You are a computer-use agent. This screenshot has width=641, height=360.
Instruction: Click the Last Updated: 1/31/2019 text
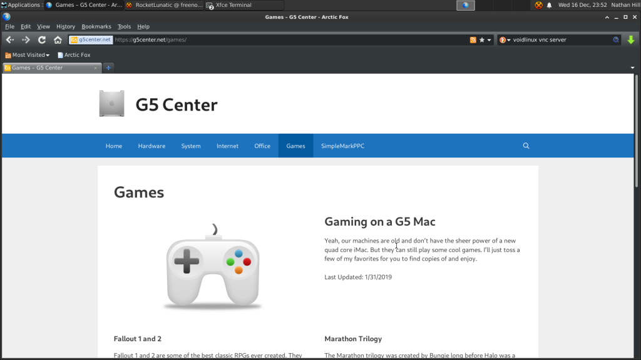358,277
